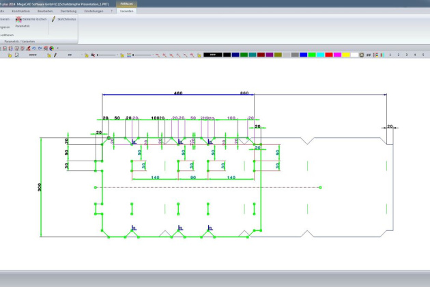Image resolution: width=430 pixels, height=287 pixels.
Task: Open the help question mark tab
Action: tap(112, 12)
